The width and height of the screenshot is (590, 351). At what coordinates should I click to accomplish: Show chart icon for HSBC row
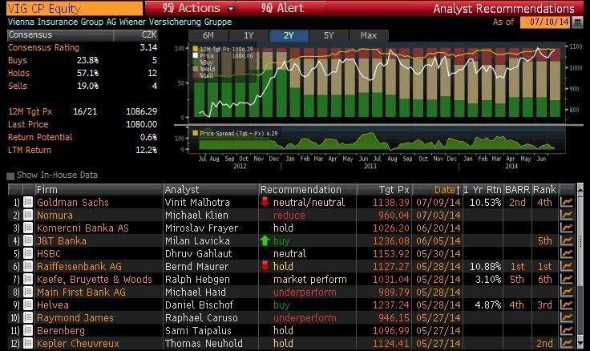(x=566, y=253)
